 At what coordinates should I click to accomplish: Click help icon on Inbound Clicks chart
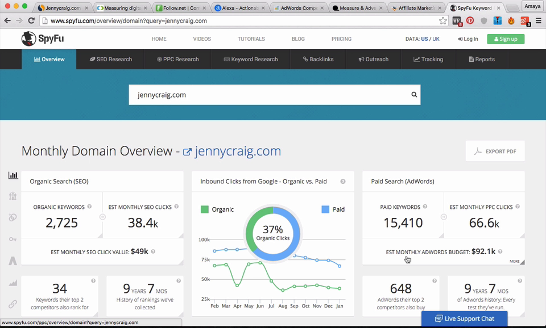(343, 182)
